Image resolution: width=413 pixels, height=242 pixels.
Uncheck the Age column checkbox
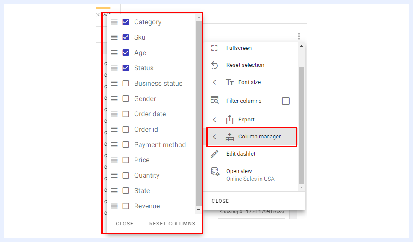tap(126, 52)
